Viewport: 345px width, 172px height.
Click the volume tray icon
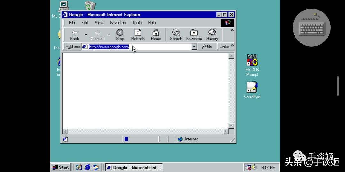click(x=254, y=168)
